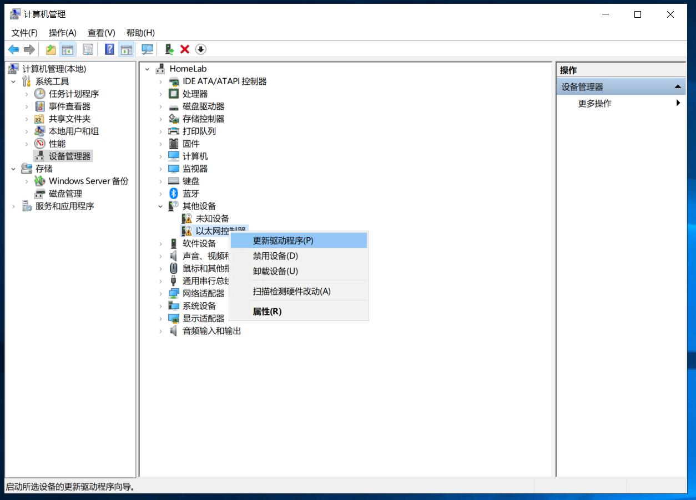Collapse the 系统工具 node
Screen dimensions: 696x500
[x=13, y=81]
